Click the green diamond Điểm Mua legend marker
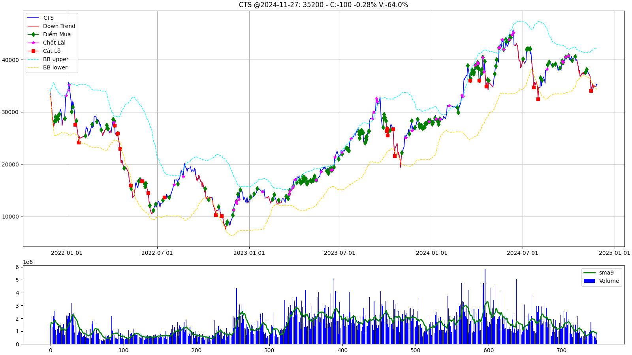 (33, 34)
